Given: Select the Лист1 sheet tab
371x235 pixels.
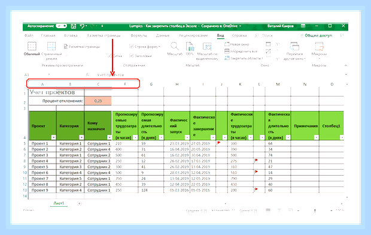Looking at the screenshot, I should [59, 203].
